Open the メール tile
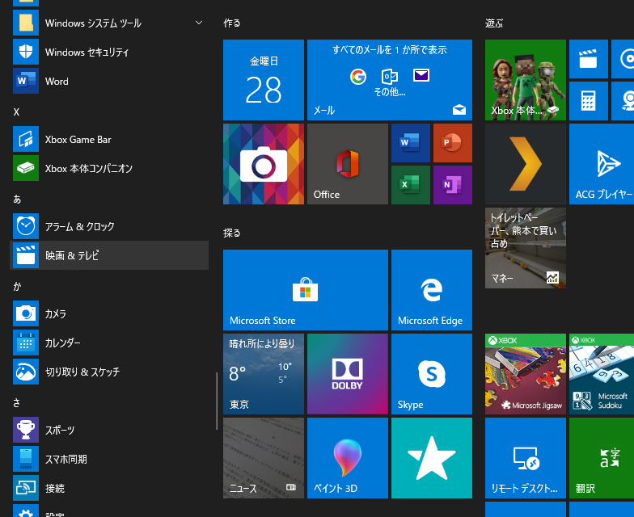 pos(390,80)
